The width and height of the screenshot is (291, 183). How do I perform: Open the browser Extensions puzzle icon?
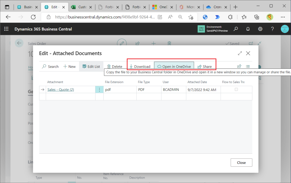point(230,17)
